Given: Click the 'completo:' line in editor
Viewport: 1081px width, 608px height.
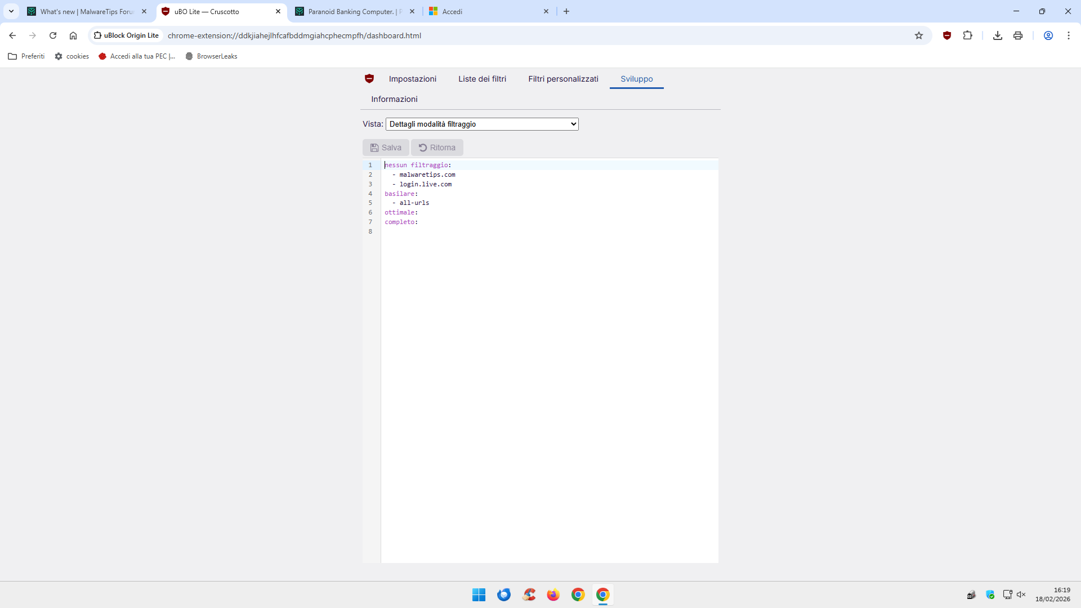Looking at the screenshot, I should coord(401,222).
